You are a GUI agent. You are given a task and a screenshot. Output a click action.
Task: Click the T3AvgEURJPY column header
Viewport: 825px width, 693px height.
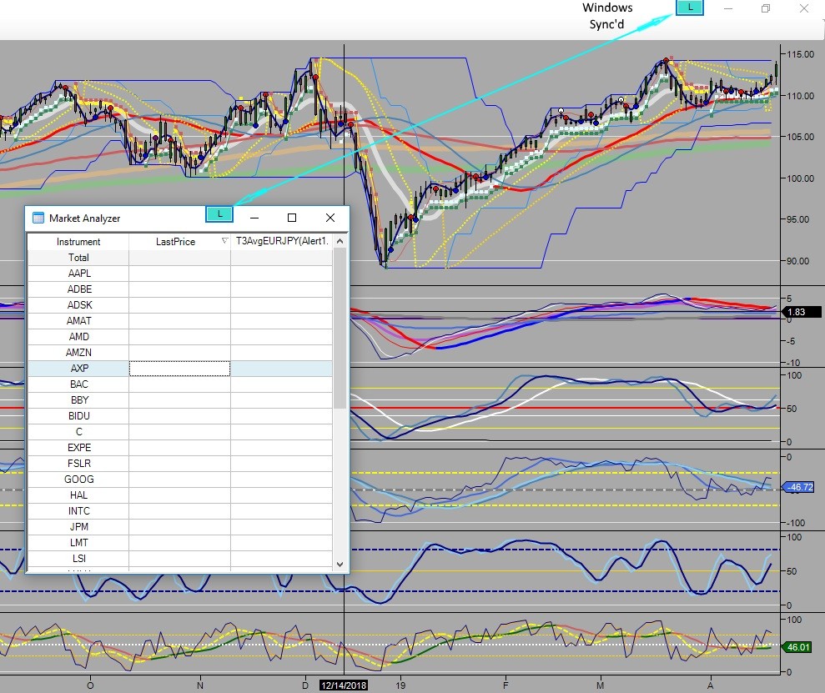tap(282, 242)
